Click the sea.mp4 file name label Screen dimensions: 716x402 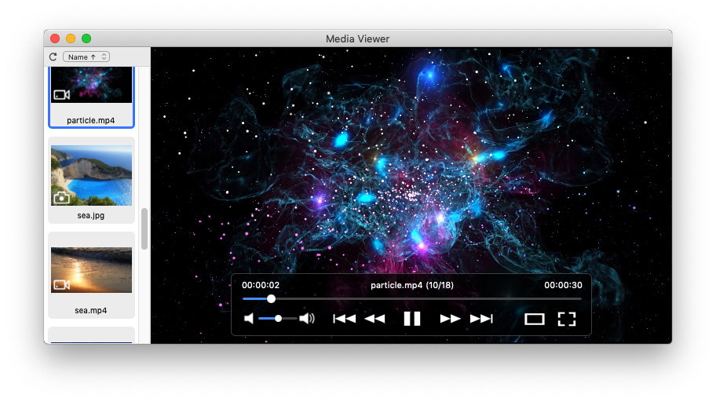[91, 310]
